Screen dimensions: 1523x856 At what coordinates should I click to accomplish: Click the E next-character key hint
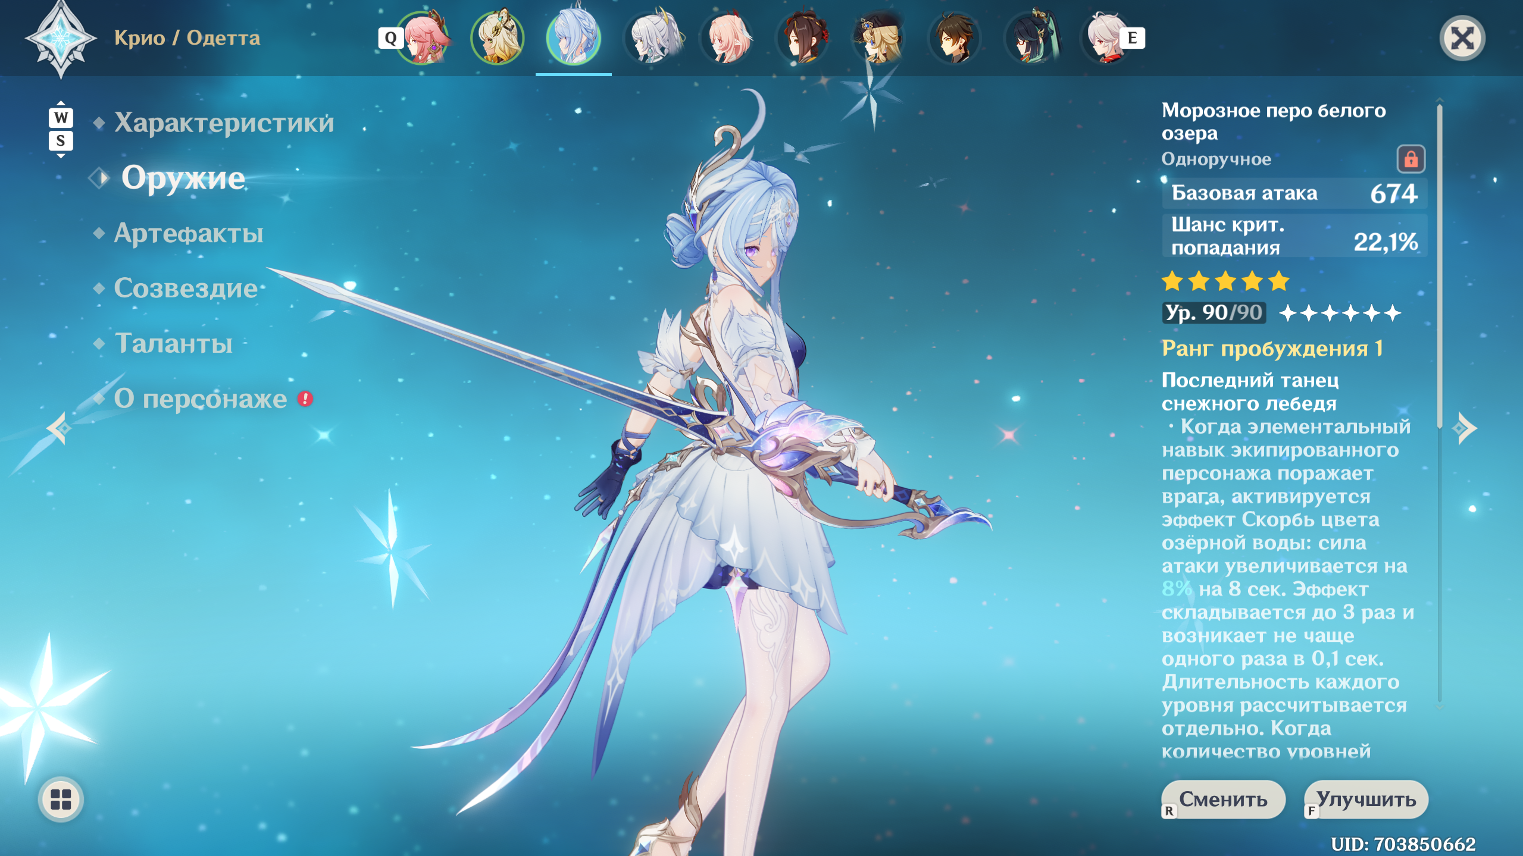[x=1132, y=38]
